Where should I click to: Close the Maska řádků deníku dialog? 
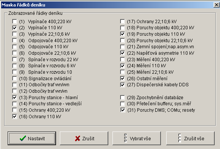pos(216,5)
